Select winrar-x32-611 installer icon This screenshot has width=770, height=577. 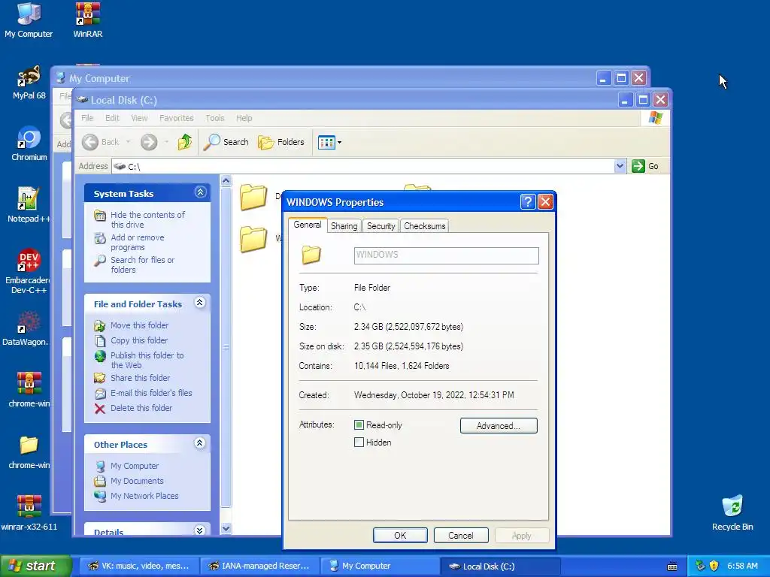pos(29,512)
